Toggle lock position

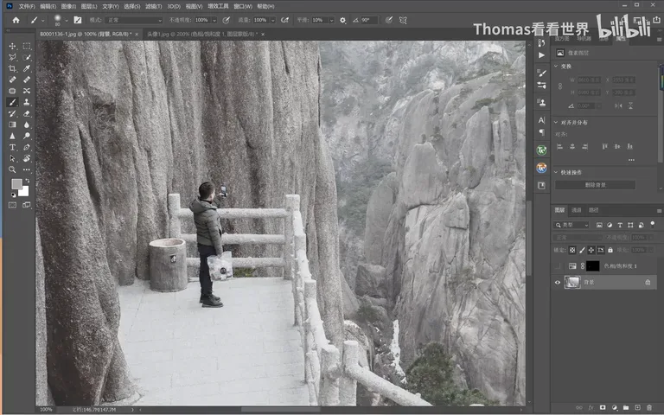(x=591, y=250)
